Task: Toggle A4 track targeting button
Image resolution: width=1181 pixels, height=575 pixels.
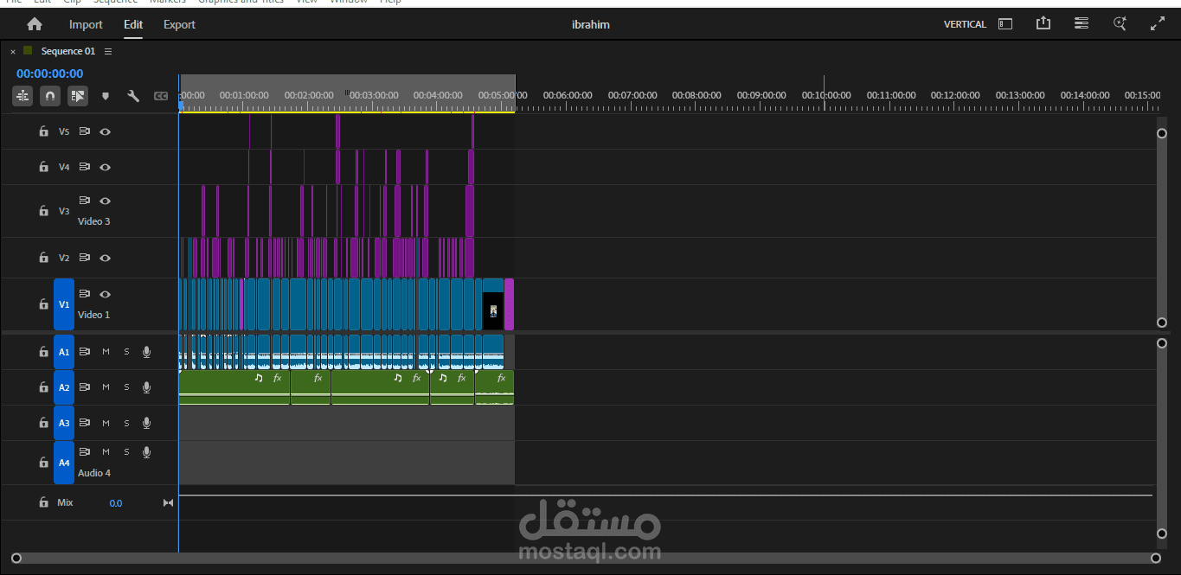Action: coord(64,463)
